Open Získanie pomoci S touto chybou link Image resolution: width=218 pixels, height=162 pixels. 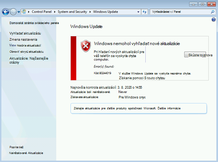(x=142, y=78)
